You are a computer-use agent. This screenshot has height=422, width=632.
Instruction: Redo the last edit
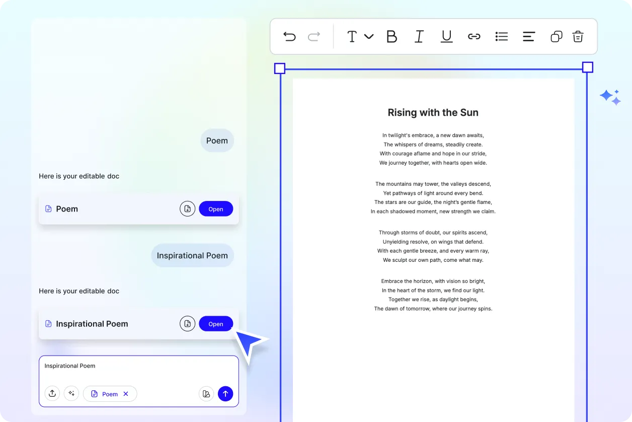(x=313, y=36)
